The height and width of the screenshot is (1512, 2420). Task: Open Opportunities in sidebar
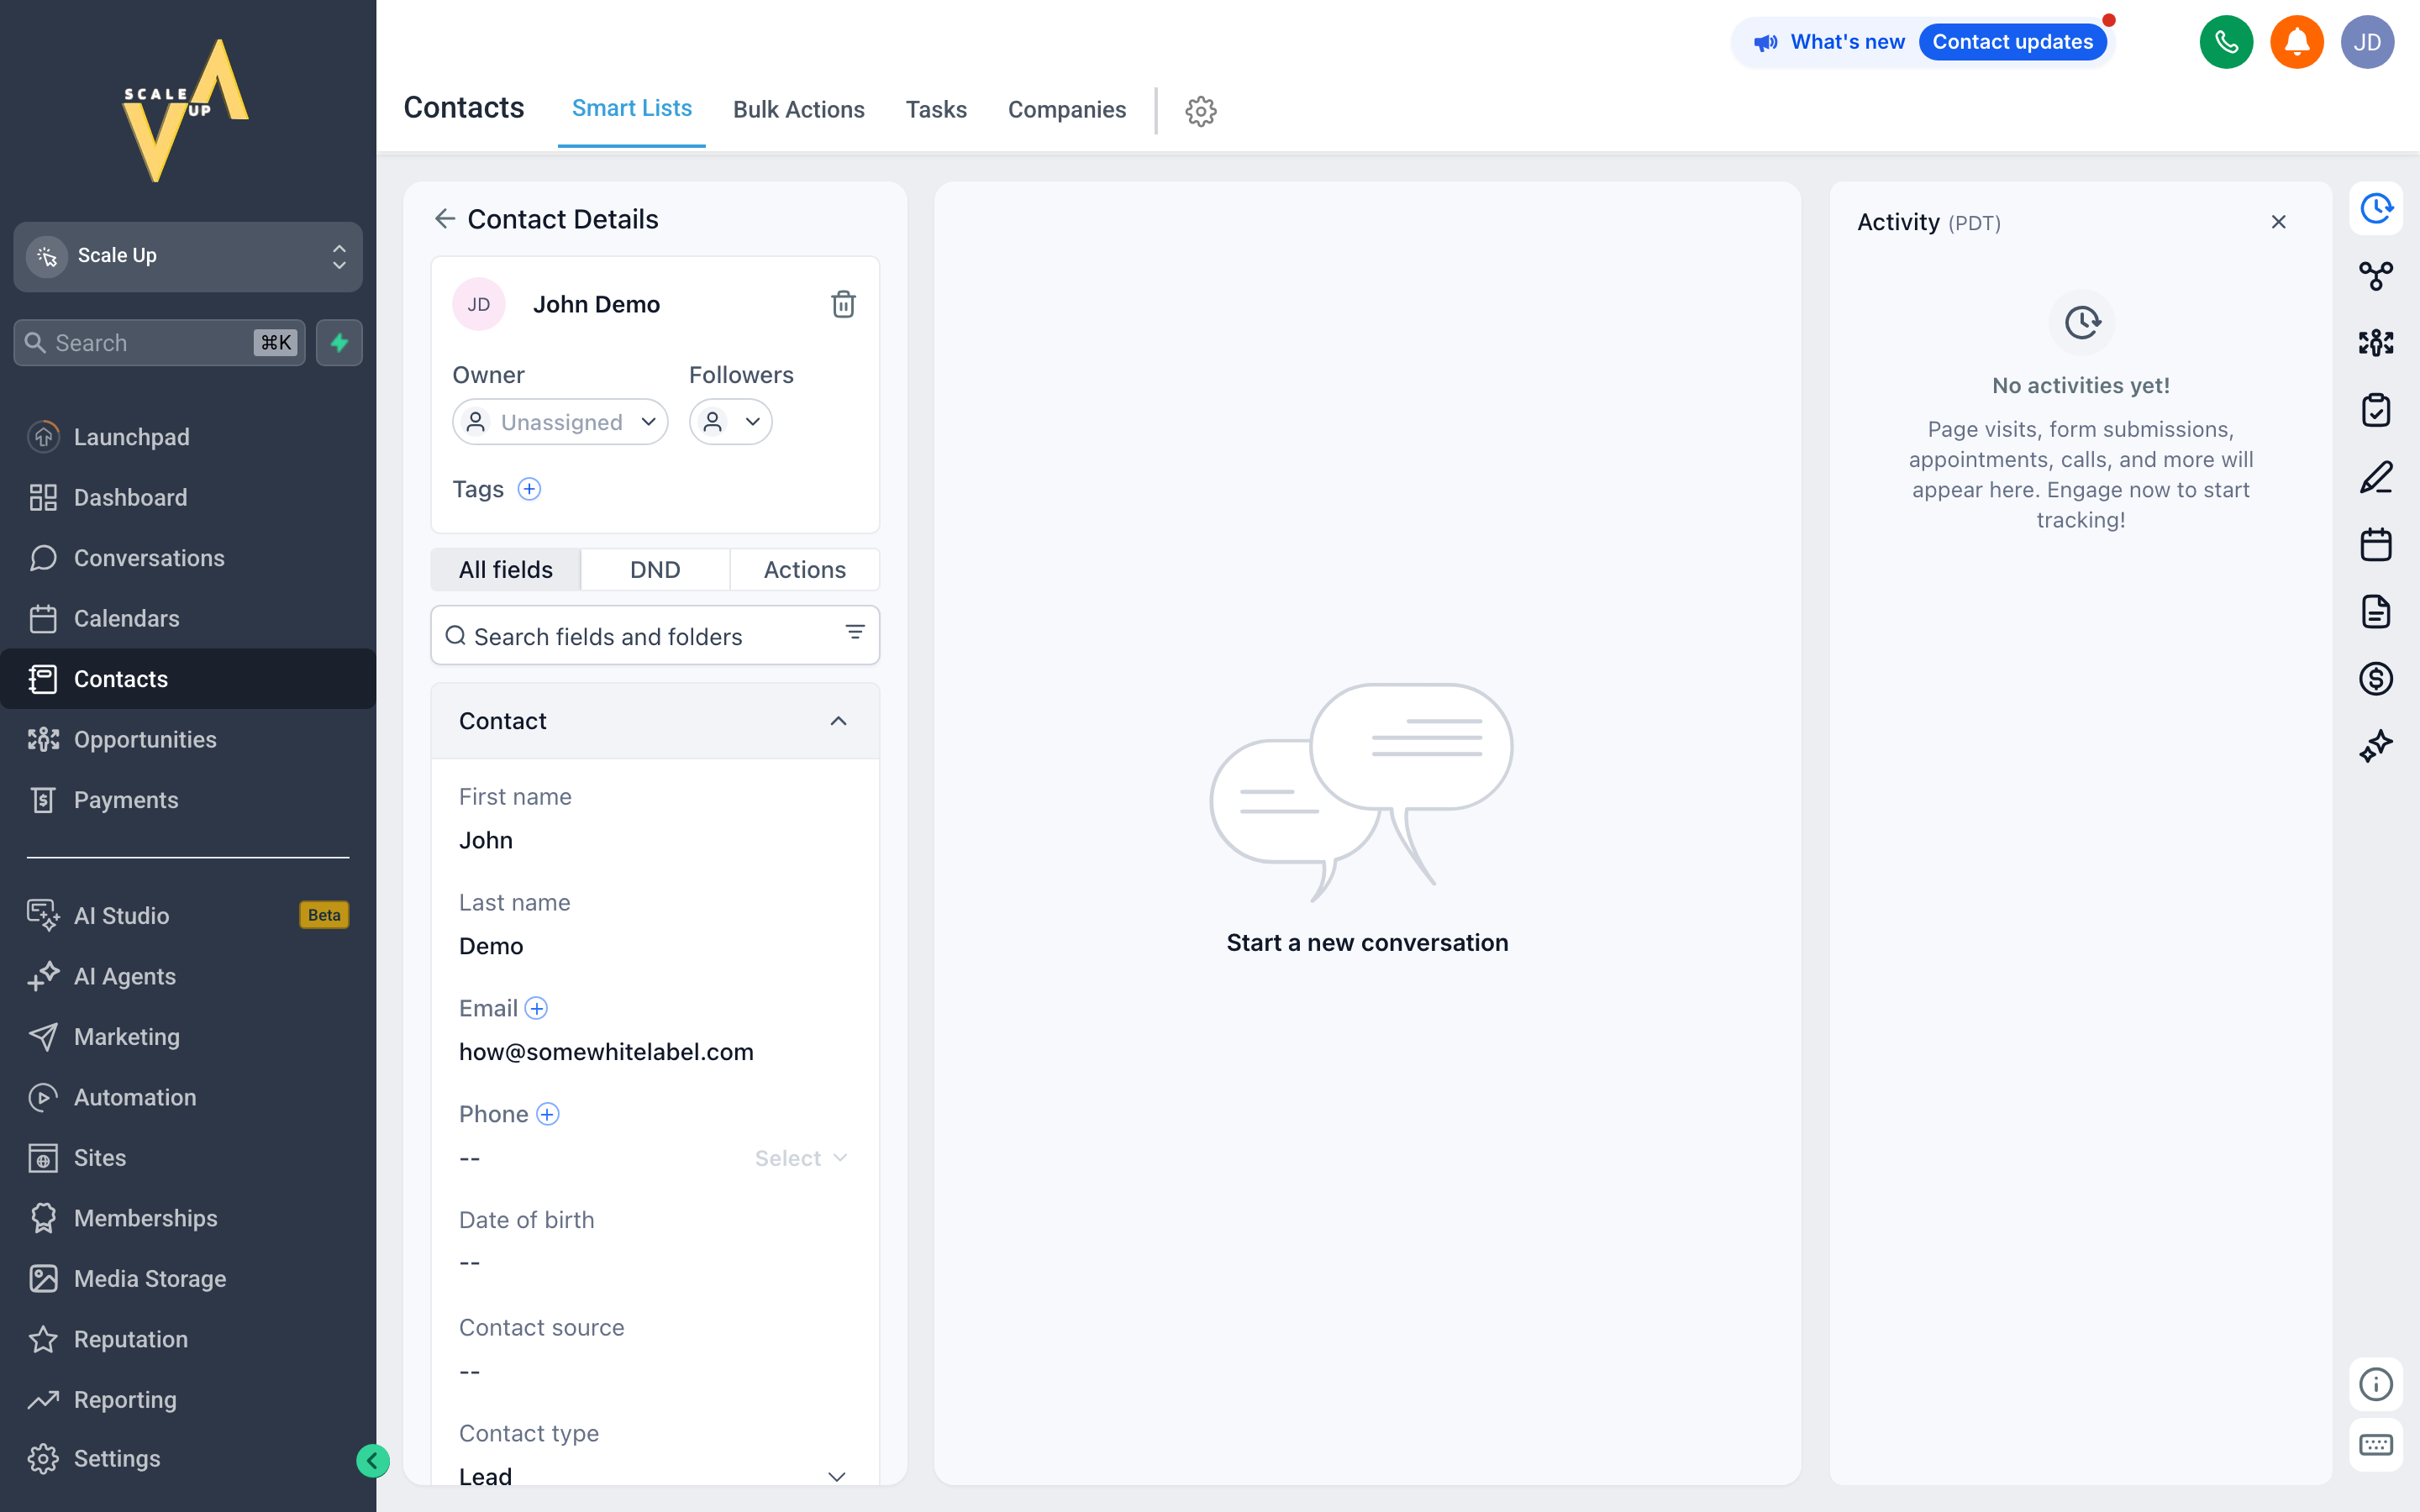click(x=188, y=739)
